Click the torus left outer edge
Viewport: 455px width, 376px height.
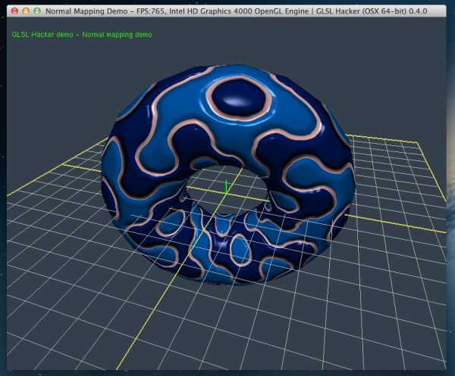pyautogui.click(x=106, y=168)
